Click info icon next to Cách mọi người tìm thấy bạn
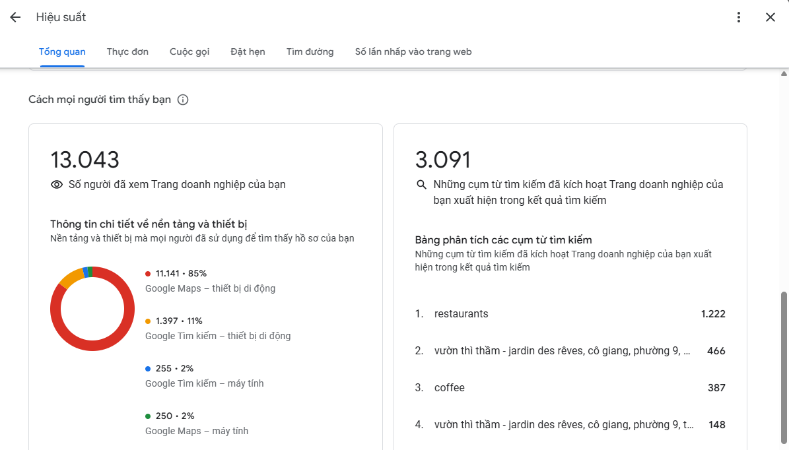The height and width of the screenshot is (450, 789). (183, 100)
